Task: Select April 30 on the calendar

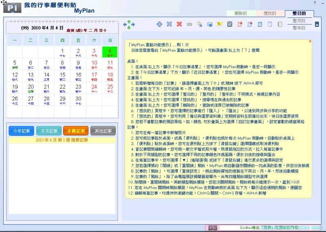Action: pos(78,100)
